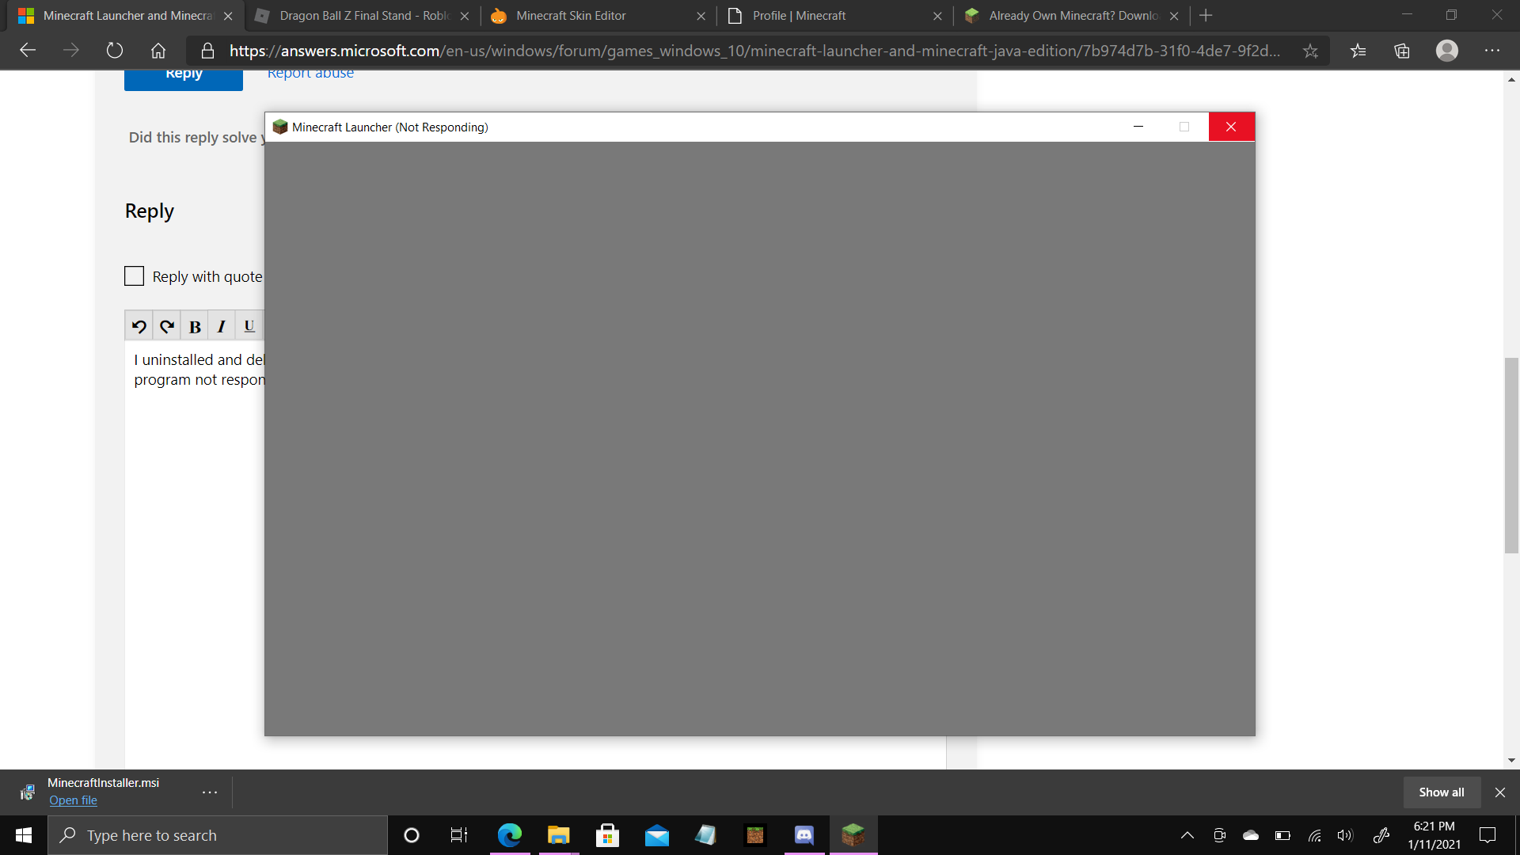Screen dimensions: 1520x855
Task: Enable the Reply with quote checkbox
Action: coord(135,275)
